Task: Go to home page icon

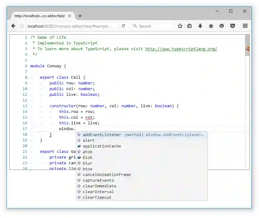Action: click(211, 26)
